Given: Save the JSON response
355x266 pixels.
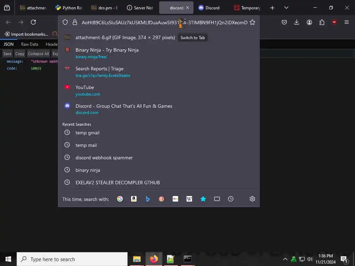Looking at the screenshot, I should click(x=7, y=54).
